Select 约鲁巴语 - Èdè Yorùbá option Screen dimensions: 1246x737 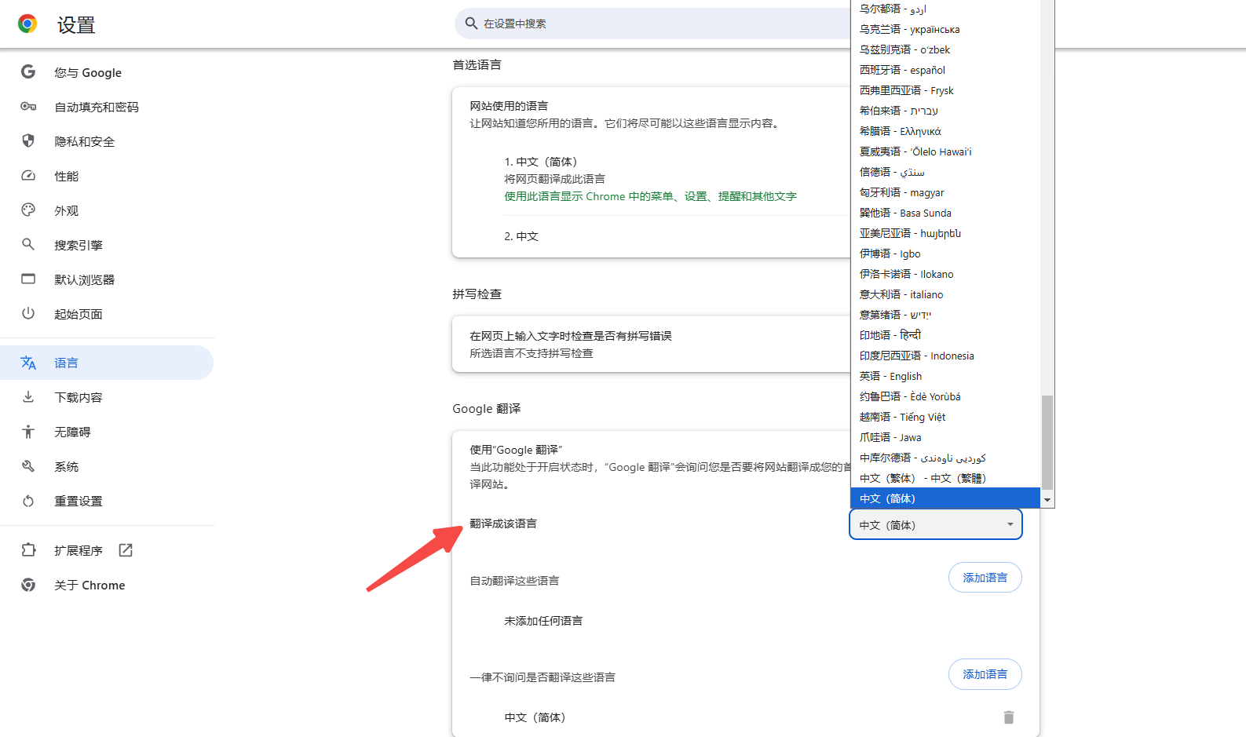(x=945, y=396)
